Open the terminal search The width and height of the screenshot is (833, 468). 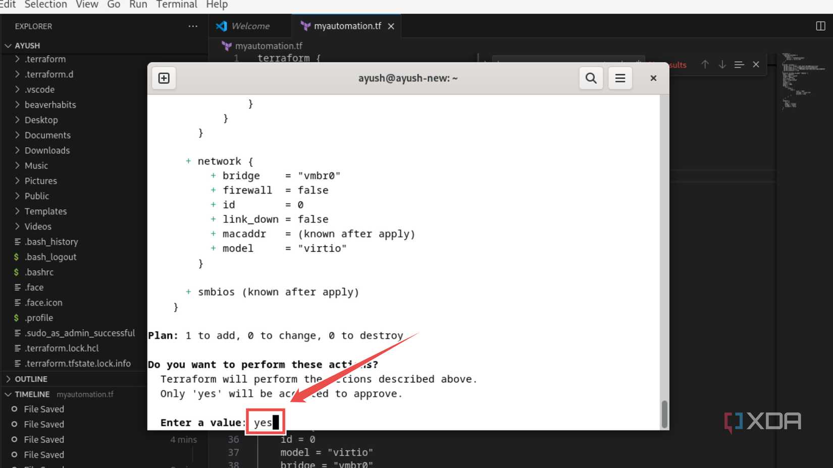(x=590, y=78)
